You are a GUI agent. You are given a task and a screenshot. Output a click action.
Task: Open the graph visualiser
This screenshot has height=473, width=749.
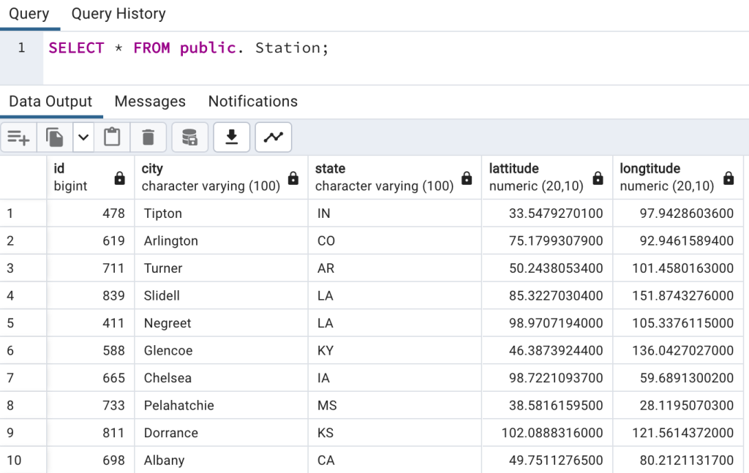tap(273, 137)
